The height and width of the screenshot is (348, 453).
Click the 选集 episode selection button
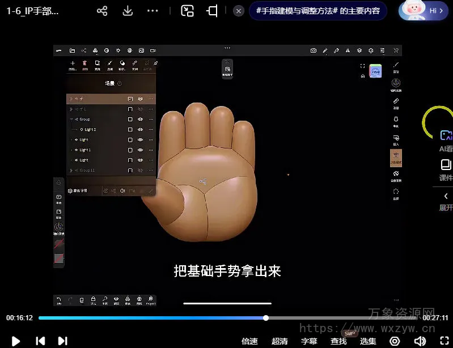click(368, 341)
